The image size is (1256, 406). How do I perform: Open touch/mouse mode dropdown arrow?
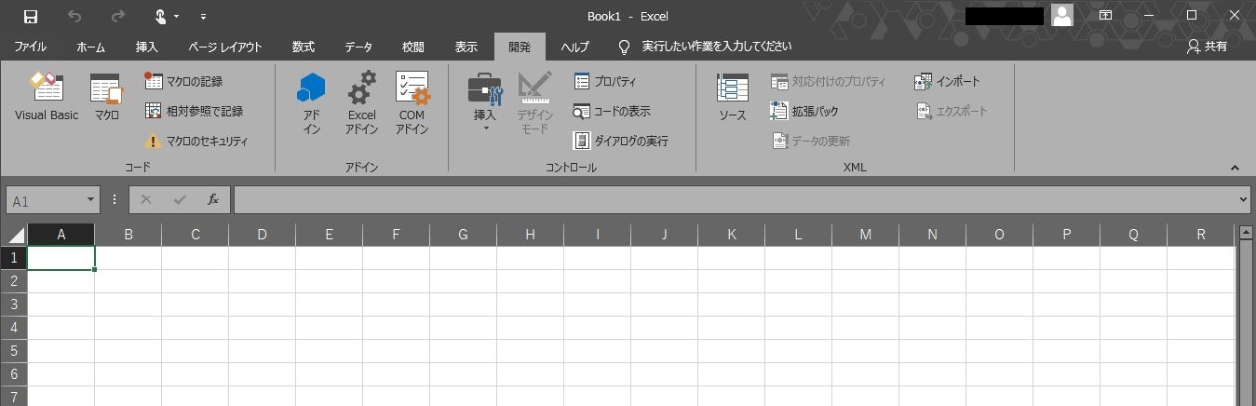177,17
